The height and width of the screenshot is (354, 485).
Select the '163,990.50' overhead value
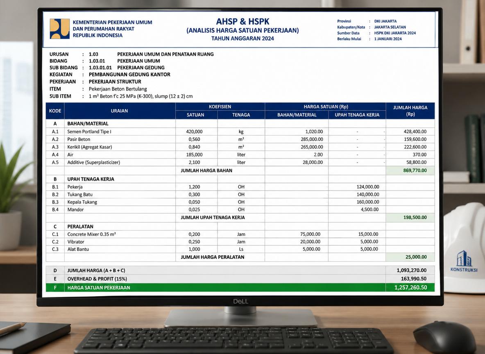tap(414, 279)
